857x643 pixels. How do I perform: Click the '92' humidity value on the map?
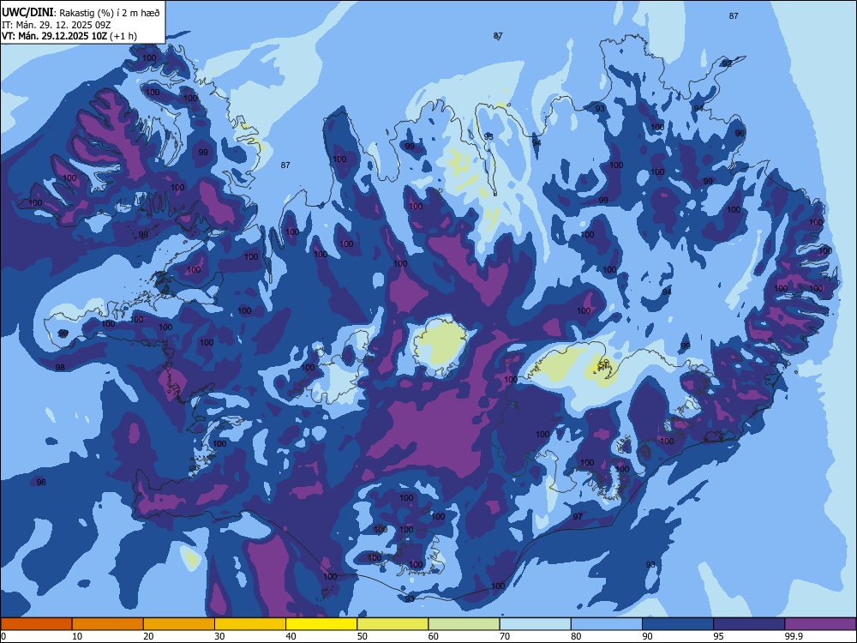coord(727,64)
